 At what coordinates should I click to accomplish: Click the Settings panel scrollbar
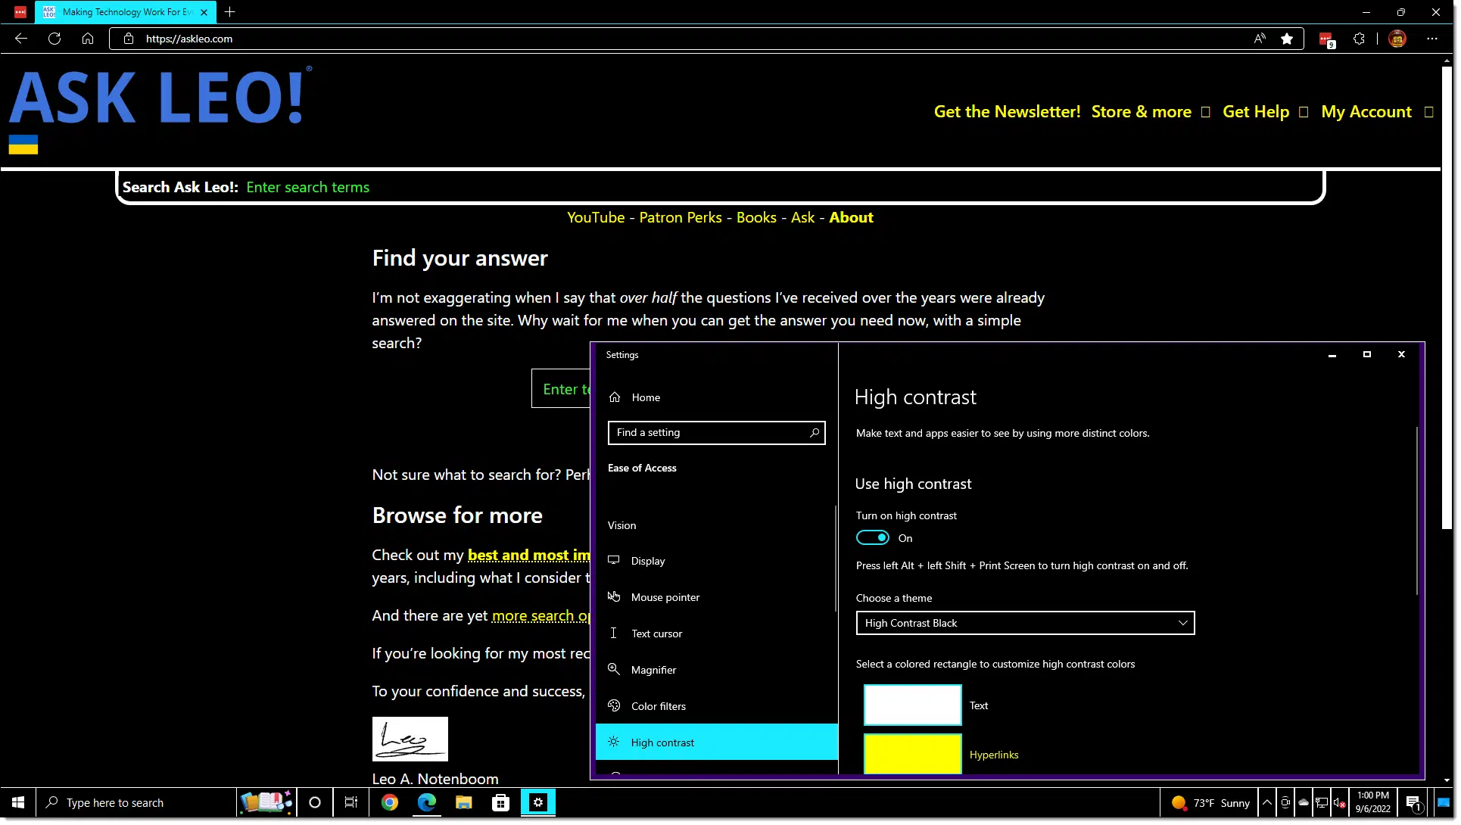point(1416,511)
